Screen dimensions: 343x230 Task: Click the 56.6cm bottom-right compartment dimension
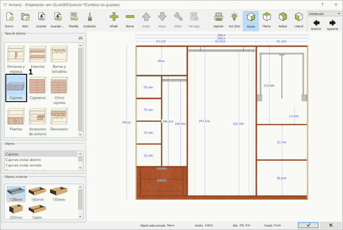(282, 178)
